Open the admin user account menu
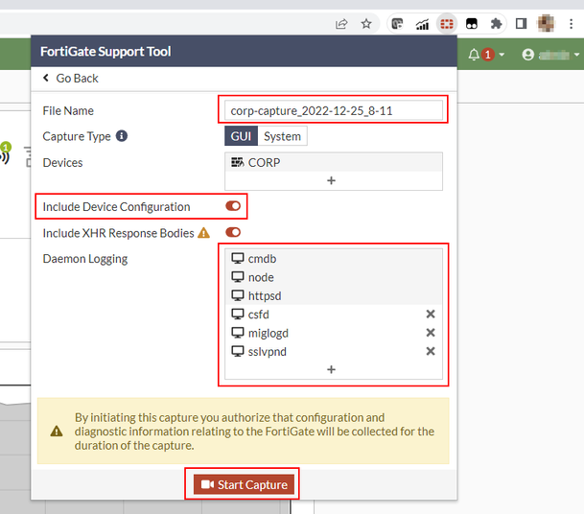 tap(550, 55)
